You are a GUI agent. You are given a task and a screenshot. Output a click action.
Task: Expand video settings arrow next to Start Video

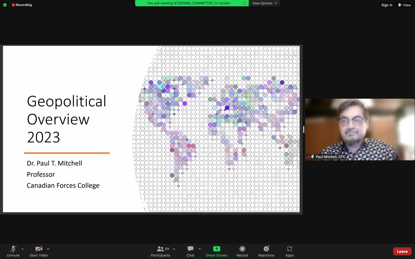point(48,249)
